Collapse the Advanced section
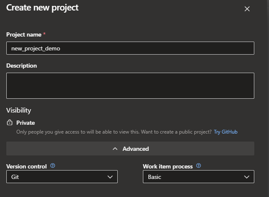 point(130,149)
